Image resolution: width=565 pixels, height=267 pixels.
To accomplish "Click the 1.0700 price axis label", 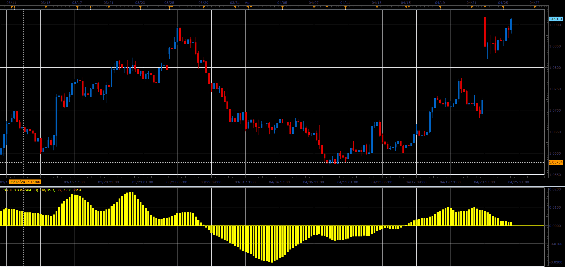I will 555,110.
